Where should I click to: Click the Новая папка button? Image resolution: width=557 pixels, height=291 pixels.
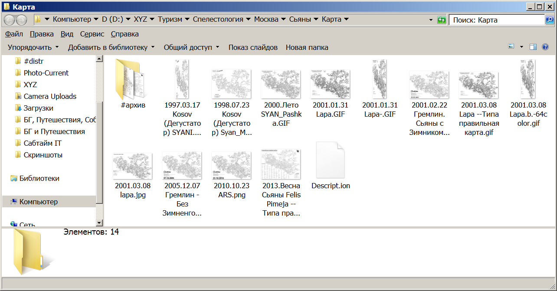[307, 47]
